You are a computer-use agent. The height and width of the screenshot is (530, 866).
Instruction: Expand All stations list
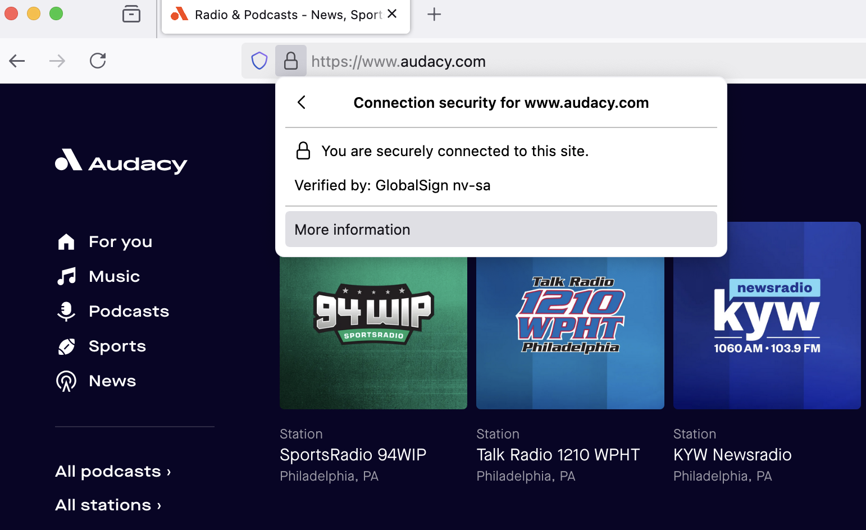[x=108, y=505]
